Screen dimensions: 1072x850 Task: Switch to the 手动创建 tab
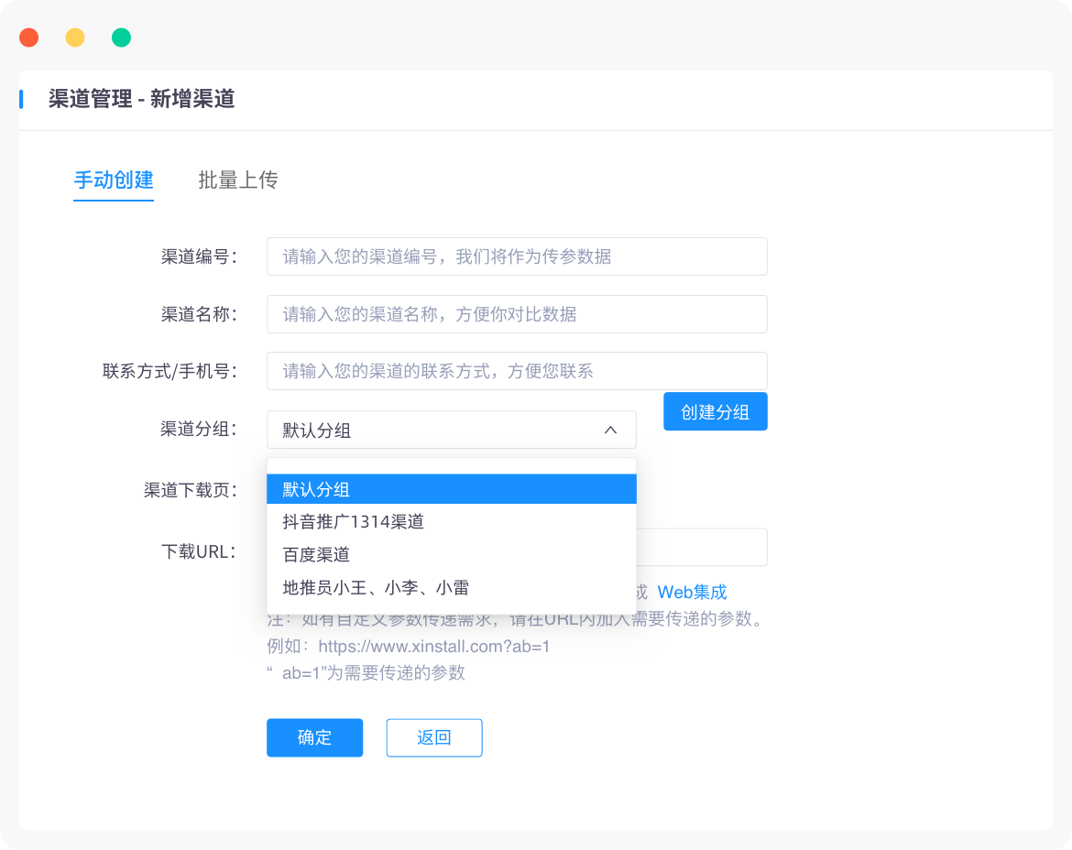point(114,180)
